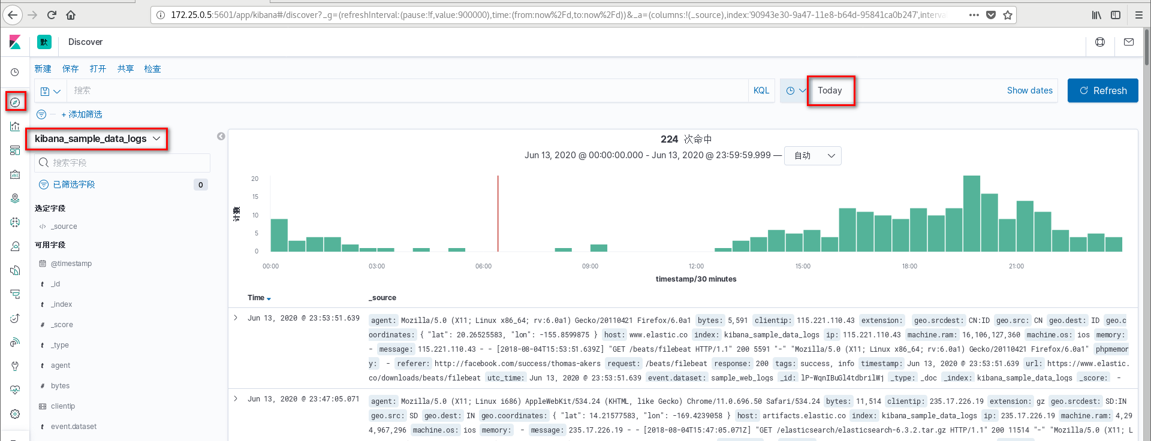Click the 保存 menu item
Viewport: 1151px width, 441px height.
(70, 69)
